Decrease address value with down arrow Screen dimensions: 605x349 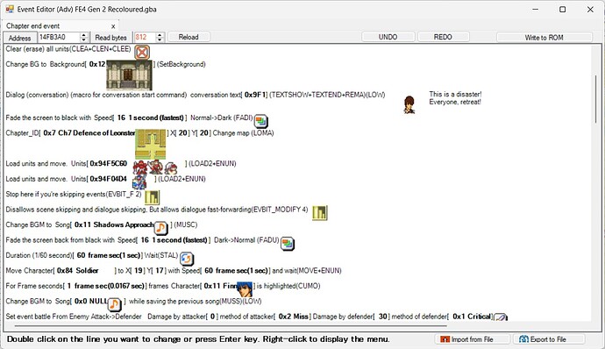[84, 39]
